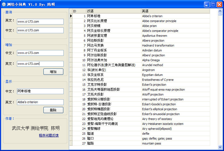This screenshot has width=224, height=151.
Task: Click the current row indicator arrow
Action: click(71, 16)
